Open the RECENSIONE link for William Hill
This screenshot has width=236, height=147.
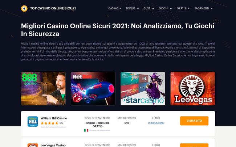pos(156,123)
